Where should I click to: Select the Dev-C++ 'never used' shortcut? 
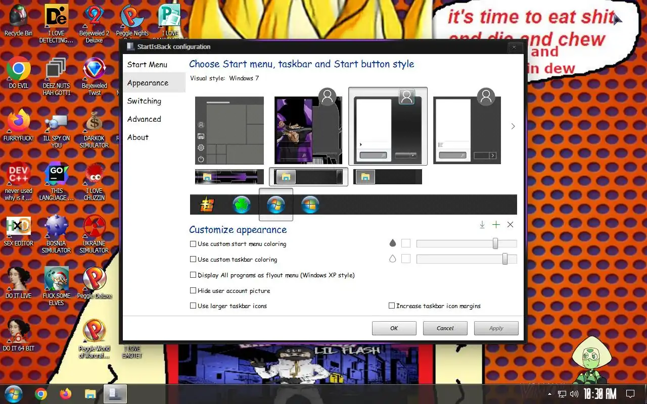tap(19, 182)
